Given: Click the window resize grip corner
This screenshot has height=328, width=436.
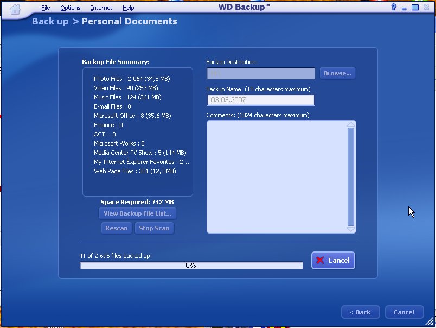Looking at the screenshot, I should pyautogui.click(x=429, y=321).
